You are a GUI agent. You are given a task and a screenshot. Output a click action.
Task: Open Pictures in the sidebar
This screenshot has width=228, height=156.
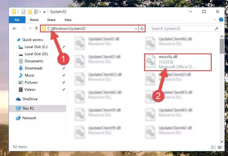pyautogui.click(x=31, y=82)
